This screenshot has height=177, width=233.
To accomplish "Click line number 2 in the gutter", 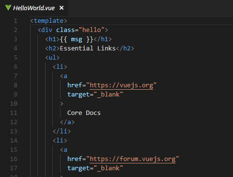I will click(16, 30).
